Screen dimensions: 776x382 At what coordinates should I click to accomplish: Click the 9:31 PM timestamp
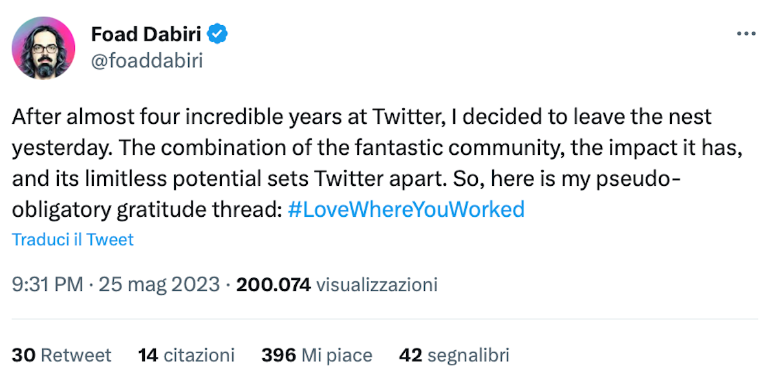click(x=47, y=284)
